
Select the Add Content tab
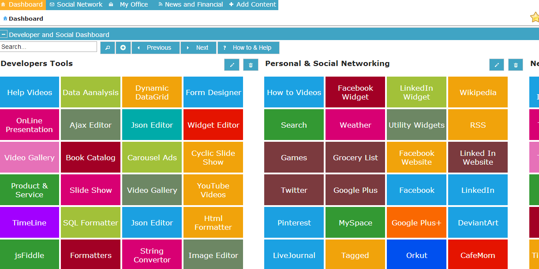point(253,5)
